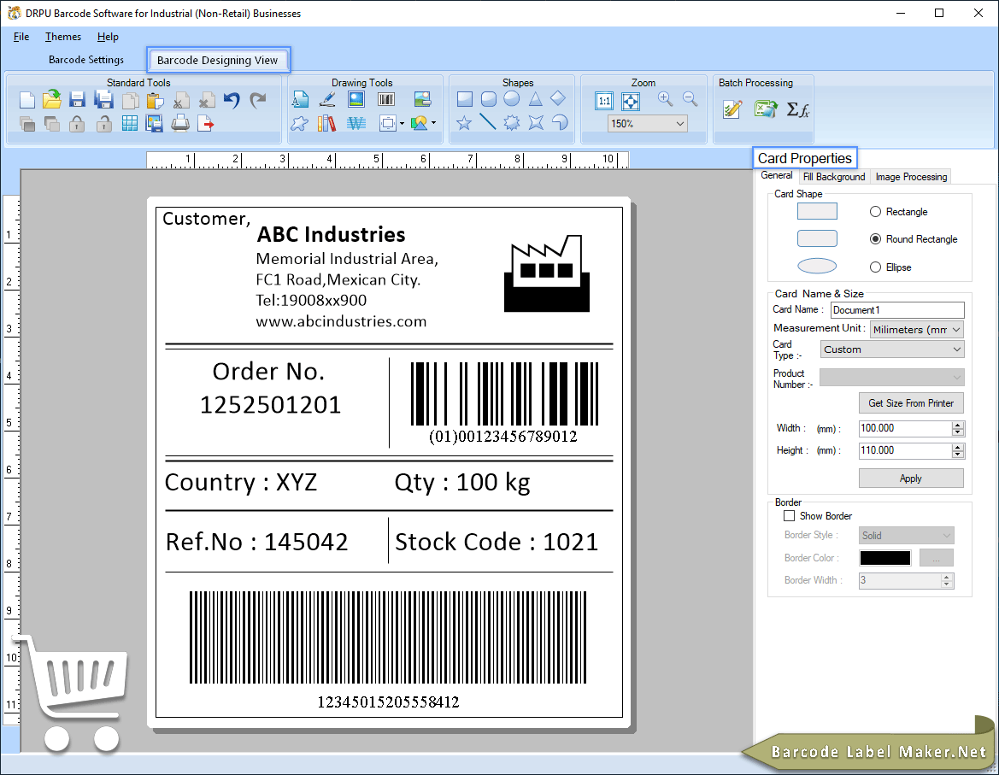Image resolution: width=999 pixels, height=775 pixels.
Task: Expand the picture shapes tool dropdown arrow
Action: (x=434, y=123)
